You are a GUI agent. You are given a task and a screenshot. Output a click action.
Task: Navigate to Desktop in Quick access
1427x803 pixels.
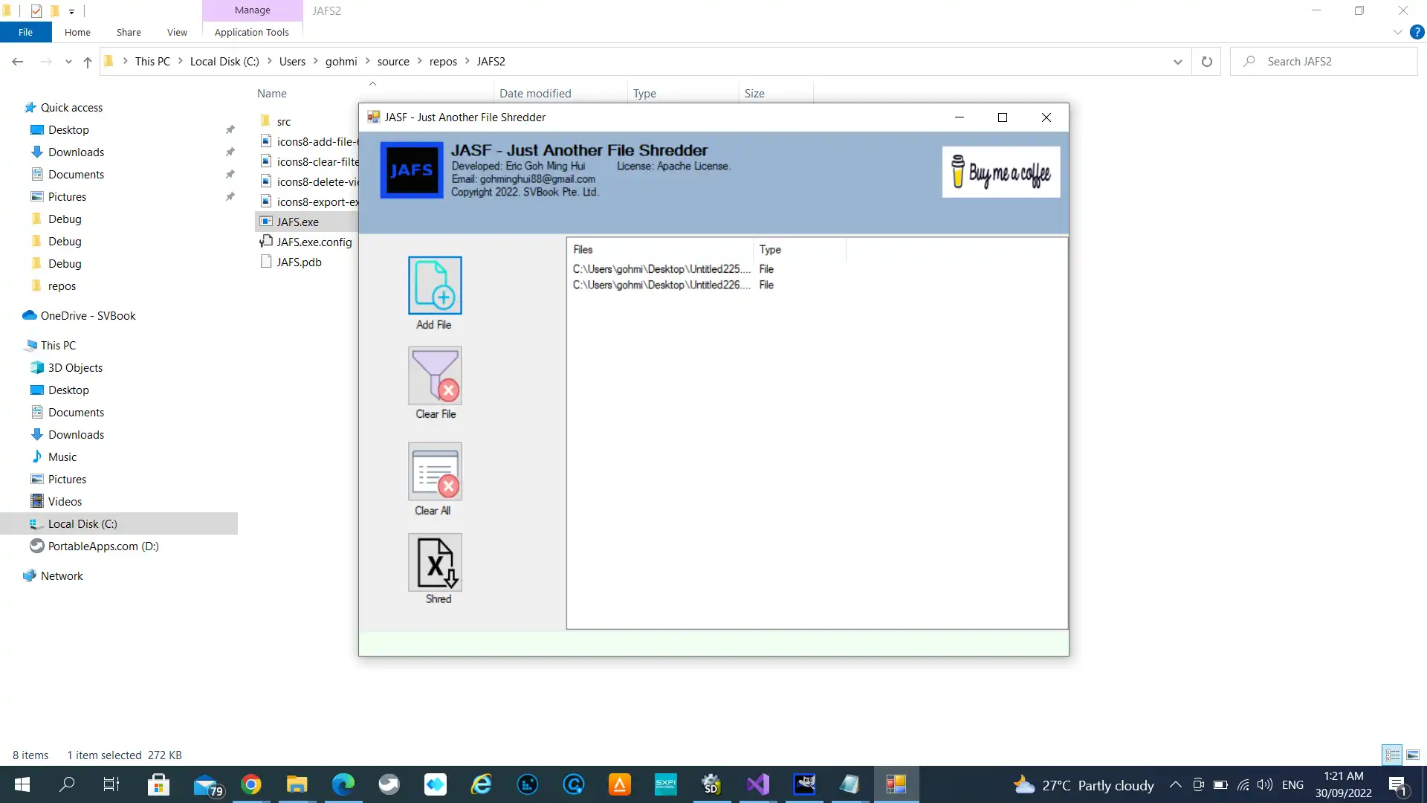68,129
